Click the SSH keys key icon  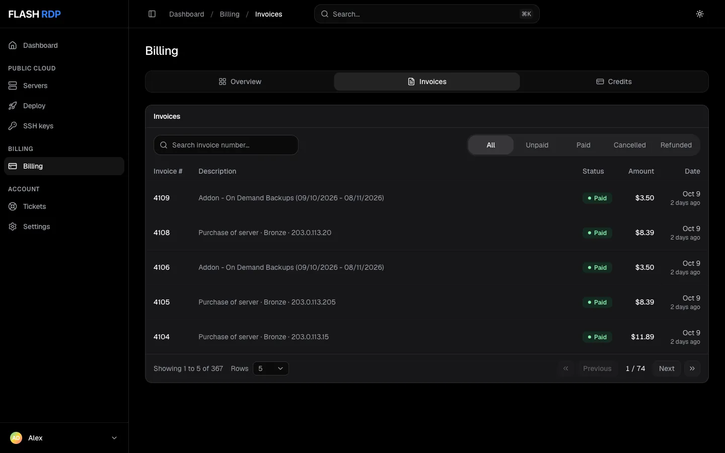(x=13, y=126)
